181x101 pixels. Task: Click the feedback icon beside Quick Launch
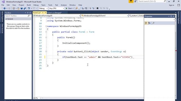(x=136, y=1)
